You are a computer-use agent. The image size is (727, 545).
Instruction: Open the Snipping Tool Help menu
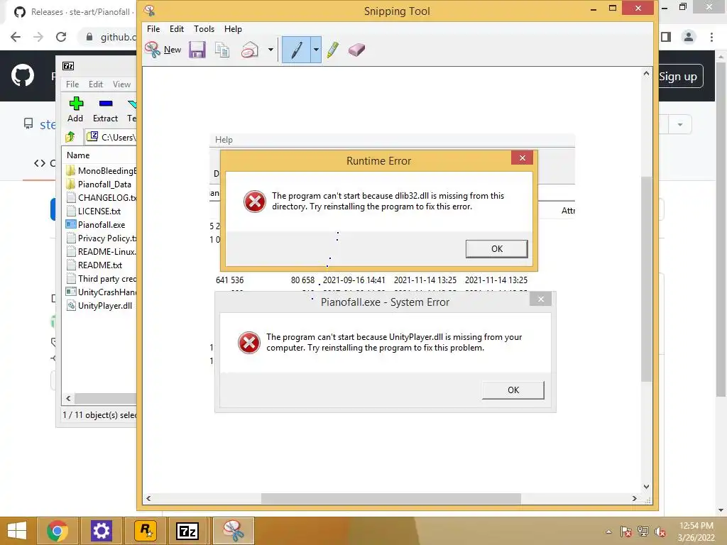pos(233,28)
